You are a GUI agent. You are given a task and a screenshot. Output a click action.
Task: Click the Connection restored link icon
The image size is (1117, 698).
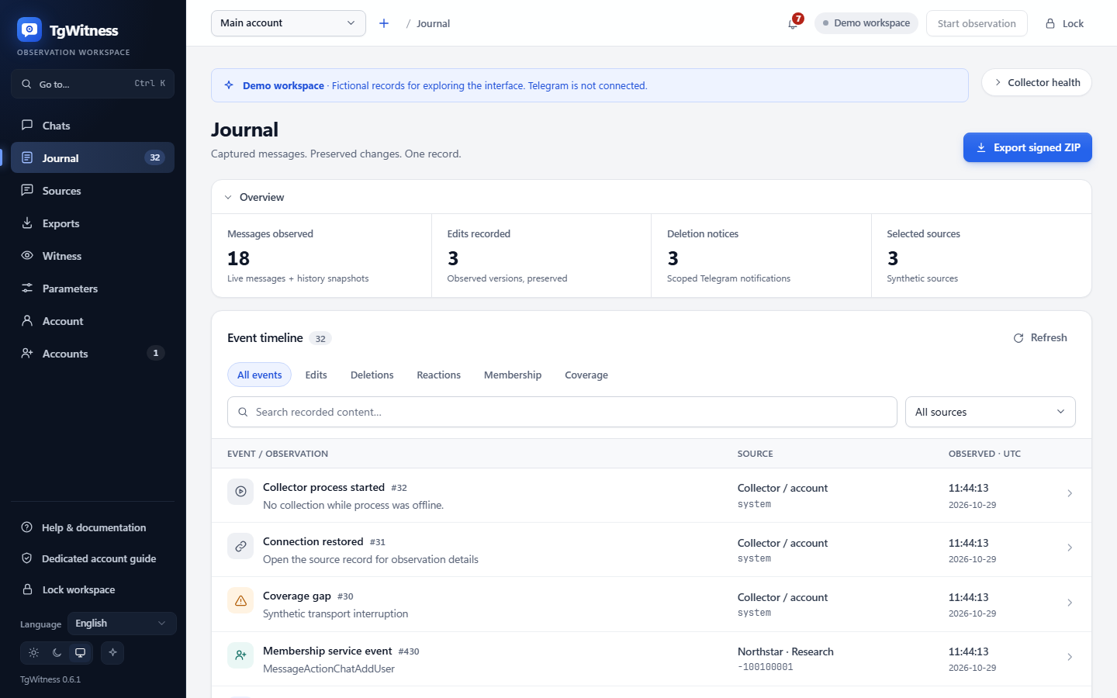[240, 546]
